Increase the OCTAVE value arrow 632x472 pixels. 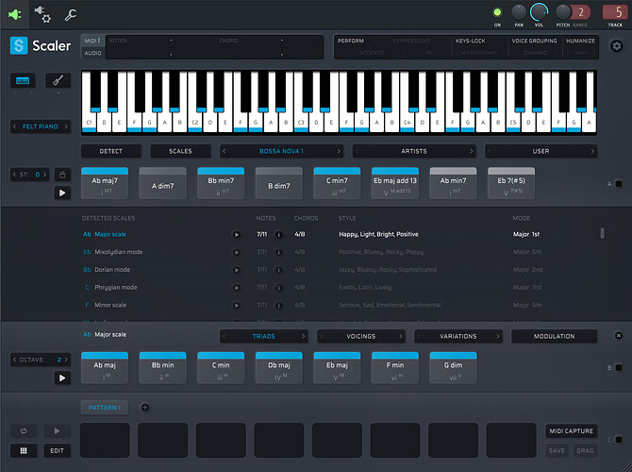(66, 360)
